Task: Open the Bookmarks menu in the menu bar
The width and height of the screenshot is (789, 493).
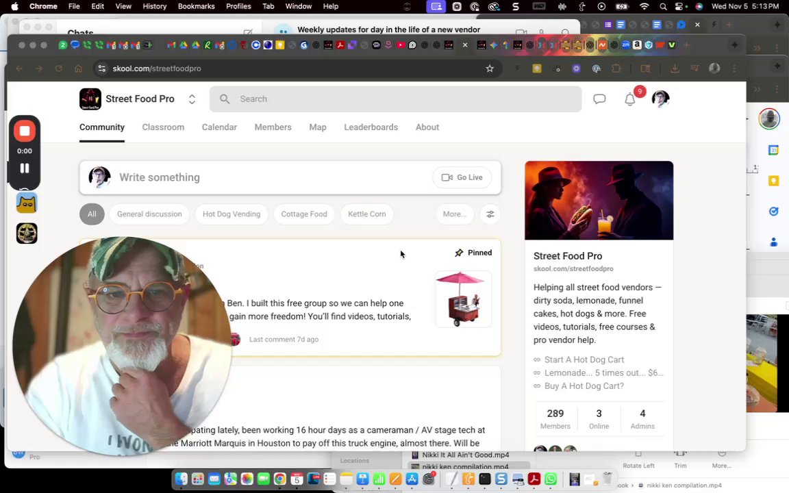Action: point(197,7)
